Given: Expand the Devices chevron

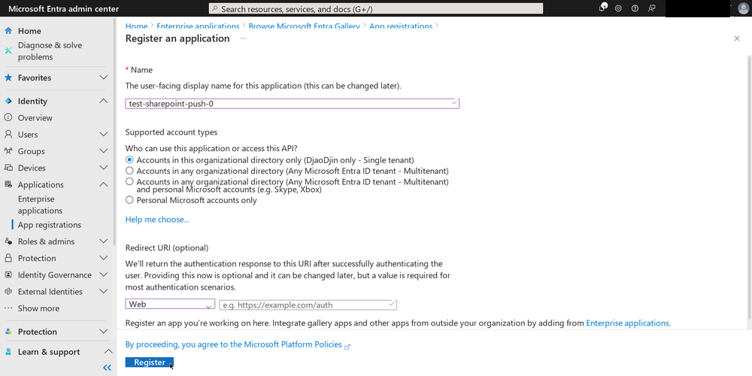Looking at the screenshot, I should click(104, 168).
